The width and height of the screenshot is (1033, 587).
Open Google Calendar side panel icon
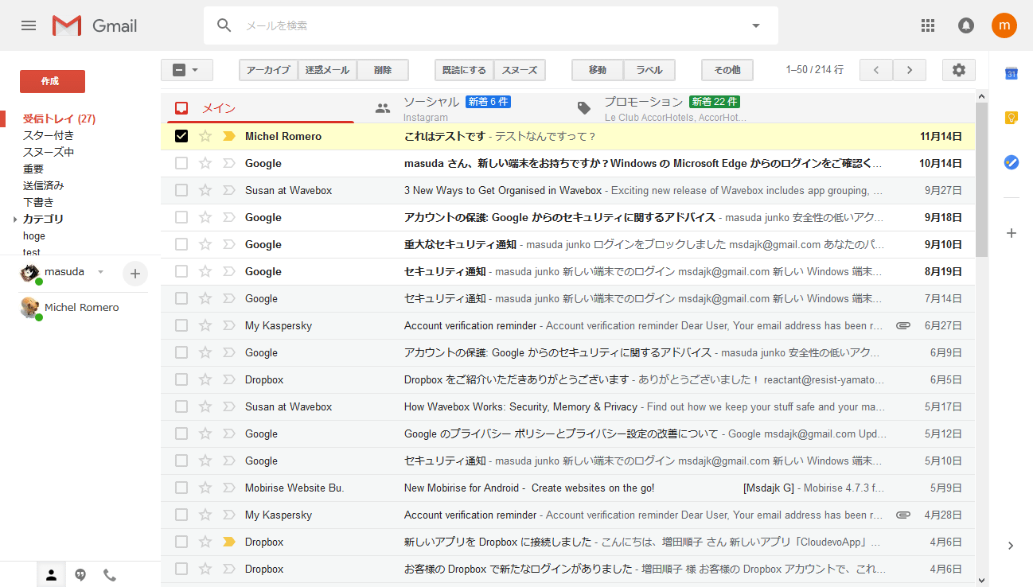pos(1012,73)
